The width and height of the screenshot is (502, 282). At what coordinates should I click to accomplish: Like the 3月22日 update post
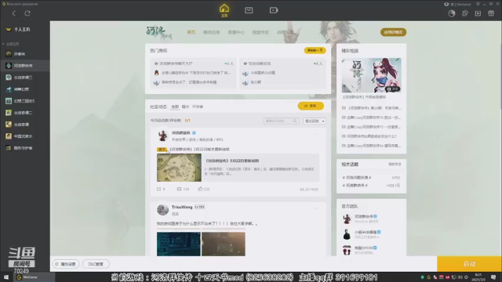[204, 189]
